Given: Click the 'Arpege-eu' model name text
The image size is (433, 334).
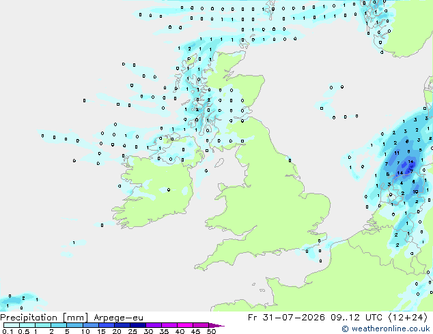Looking at the screenshot, I should [118, 318].
